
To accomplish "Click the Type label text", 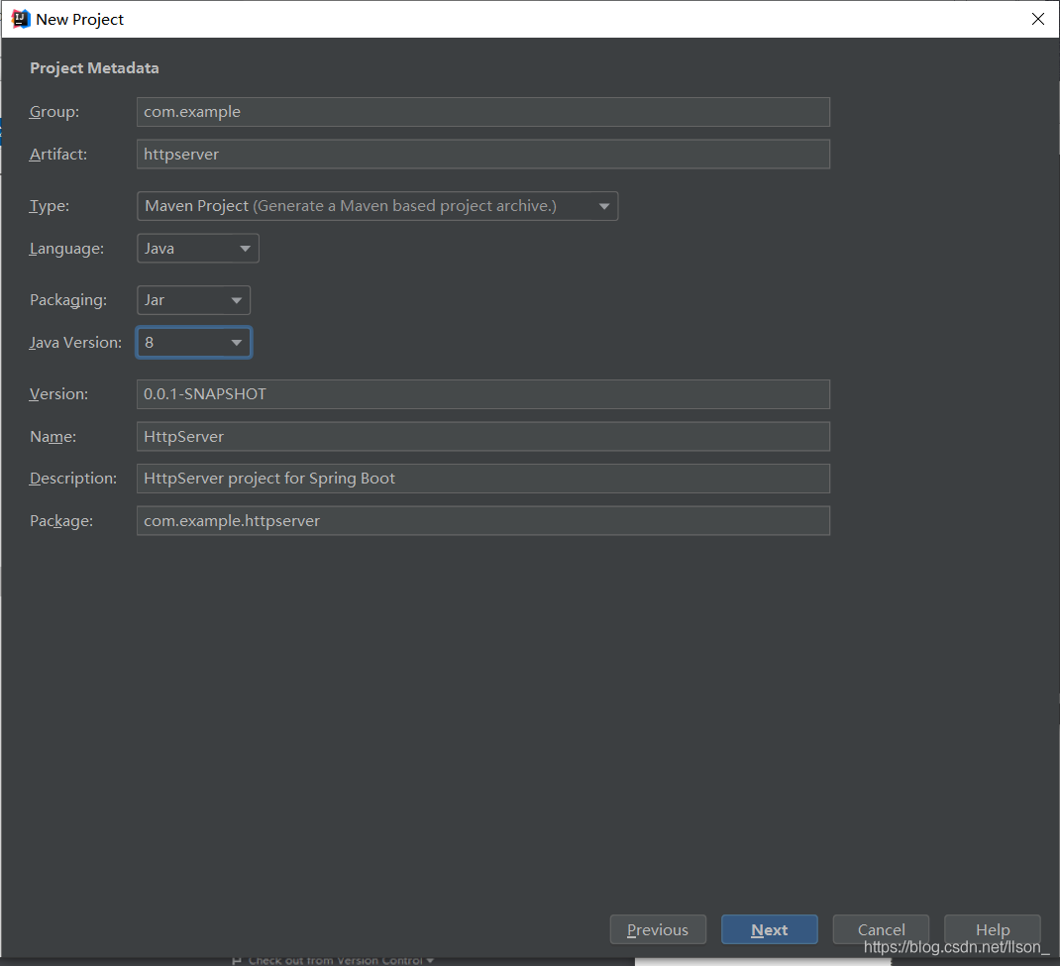I will pos(50,206).
